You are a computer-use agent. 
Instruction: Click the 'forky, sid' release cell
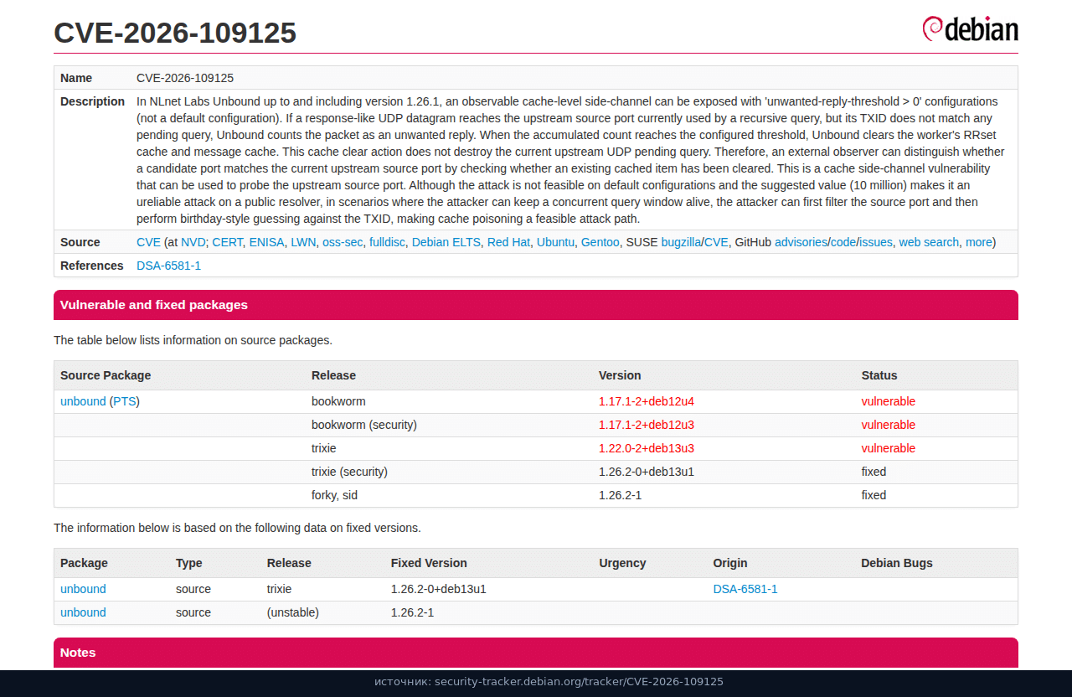click(334, 495)
